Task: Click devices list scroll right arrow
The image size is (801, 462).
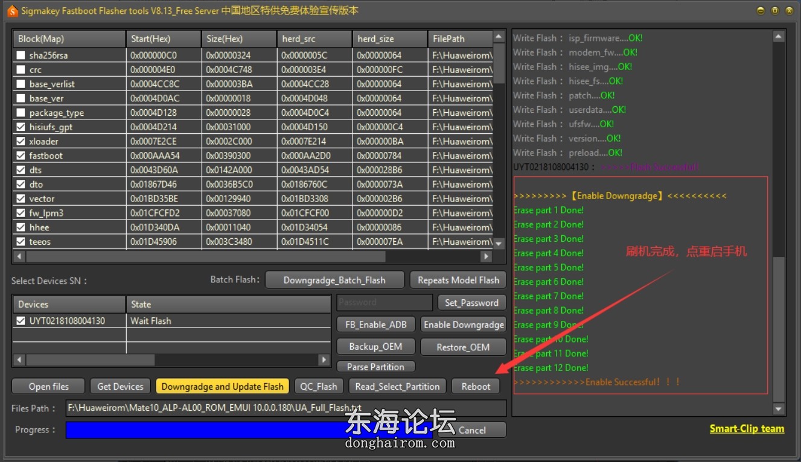Action: [x=324, y=360]
